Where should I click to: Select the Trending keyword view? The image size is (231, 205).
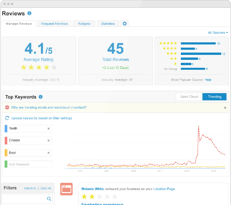pos(214,97)
